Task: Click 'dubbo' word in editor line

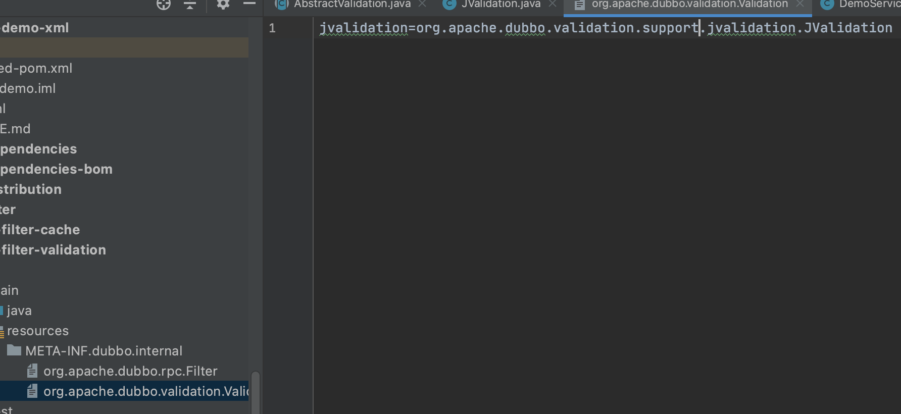Action: coord(525,28)
